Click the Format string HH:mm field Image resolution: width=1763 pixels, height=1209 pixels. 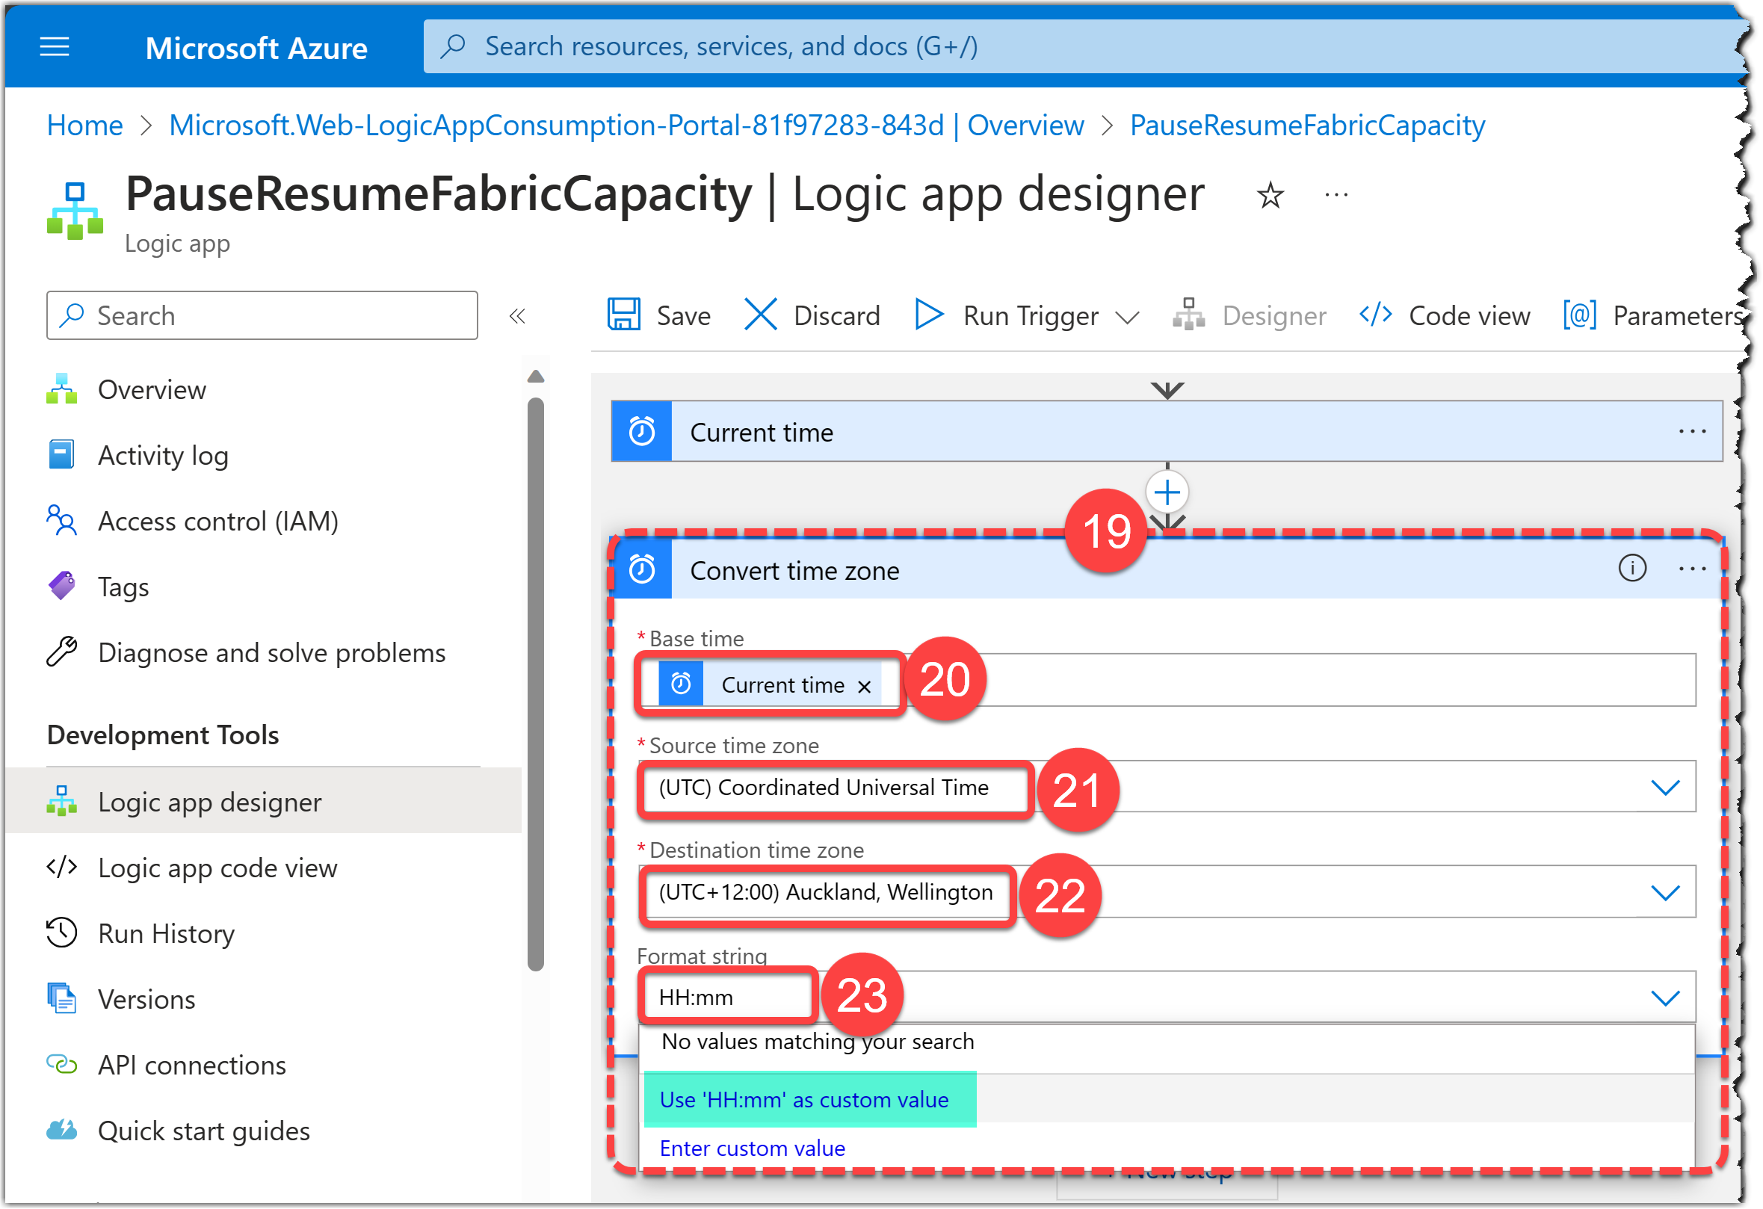click(x=1168, y=998)
